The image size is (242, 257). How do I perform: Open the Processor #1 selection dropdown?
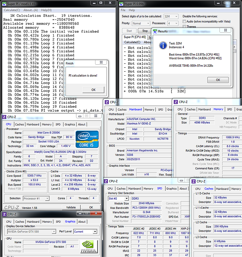[x=36, y=199]
